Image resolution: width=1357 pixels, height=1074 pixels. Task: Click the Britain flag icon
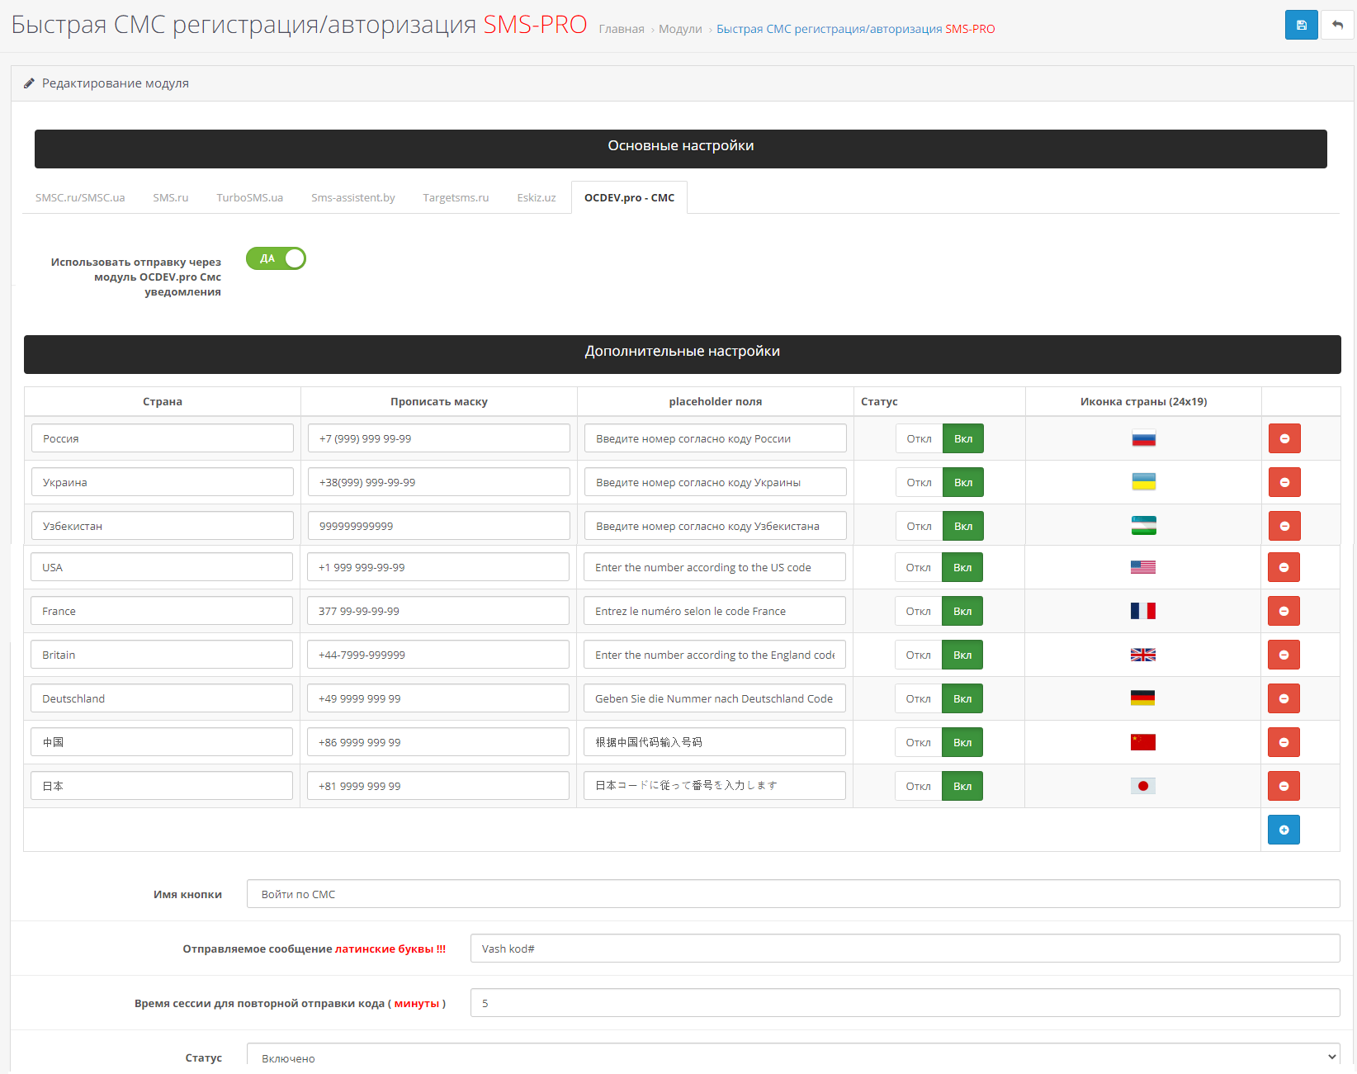(x=1142, y=655)
